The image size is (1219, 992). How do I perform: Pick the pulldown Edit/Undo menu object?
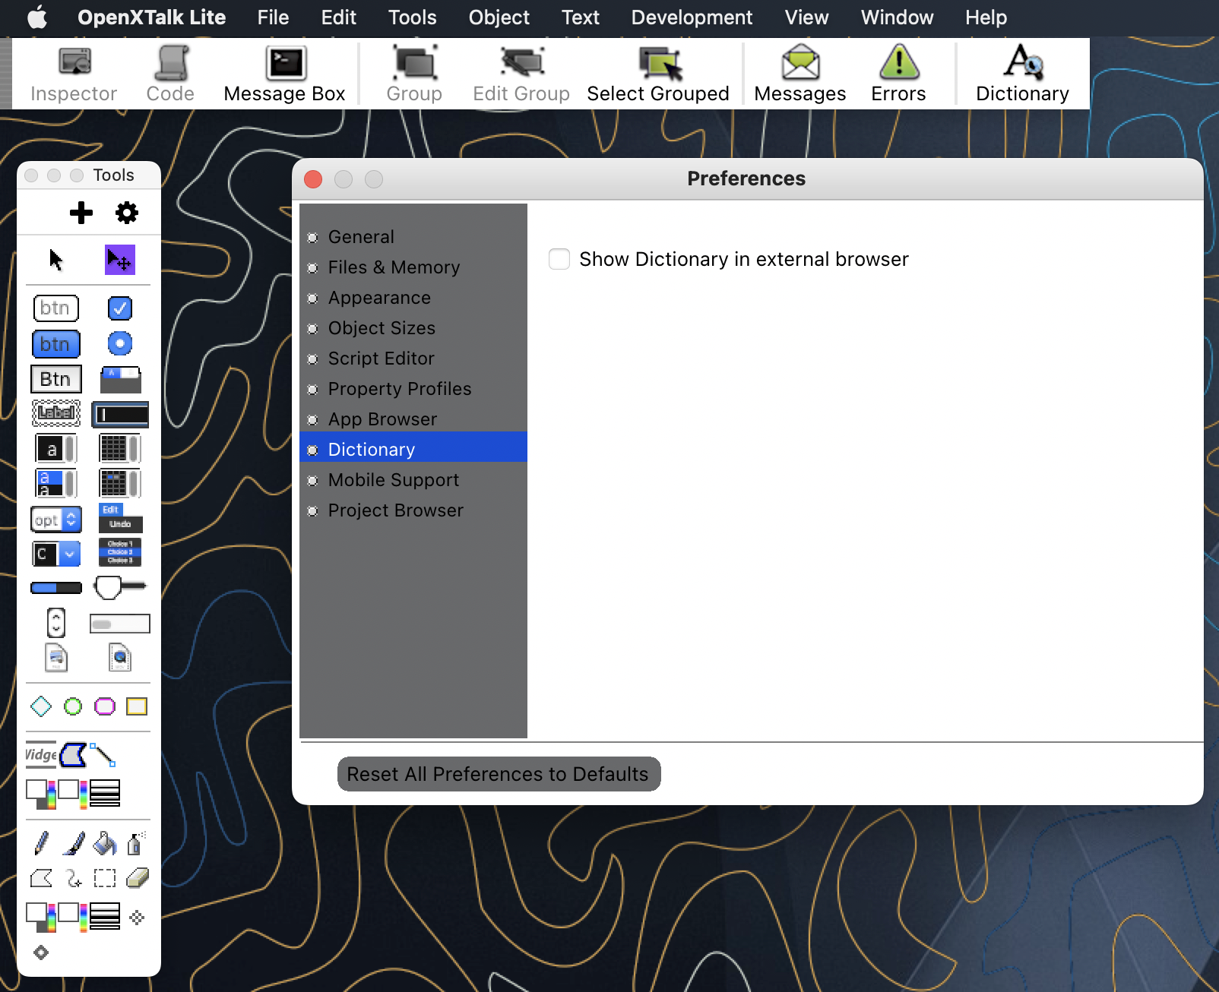point(120,518)
